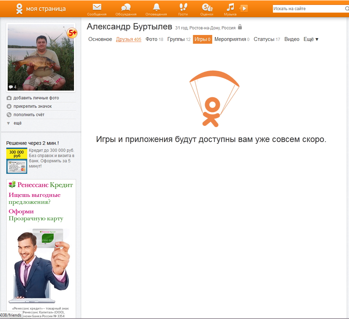349x319 pixels.
Task: Click camera icon beside добавить личные фото
Action: 9,98
